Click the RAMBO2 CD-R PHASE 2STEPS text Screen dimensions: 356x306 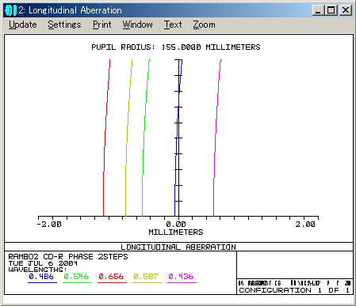point(68,257)
